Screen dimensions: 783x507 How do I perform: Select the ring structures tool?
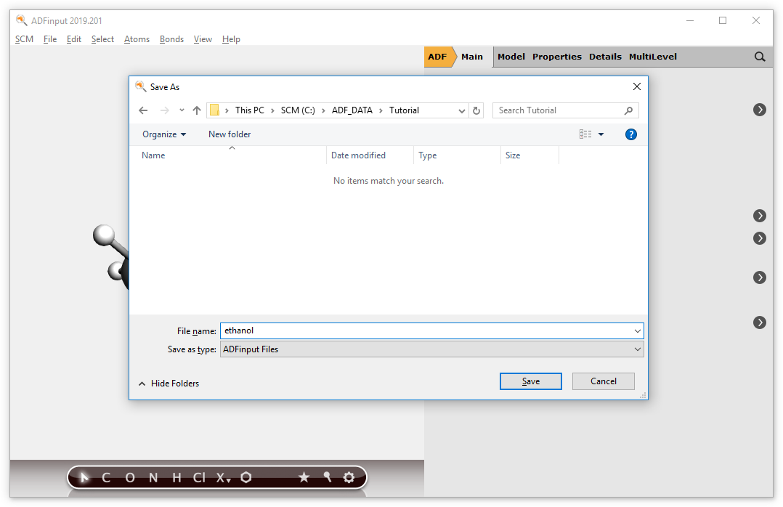coord(246,477)
